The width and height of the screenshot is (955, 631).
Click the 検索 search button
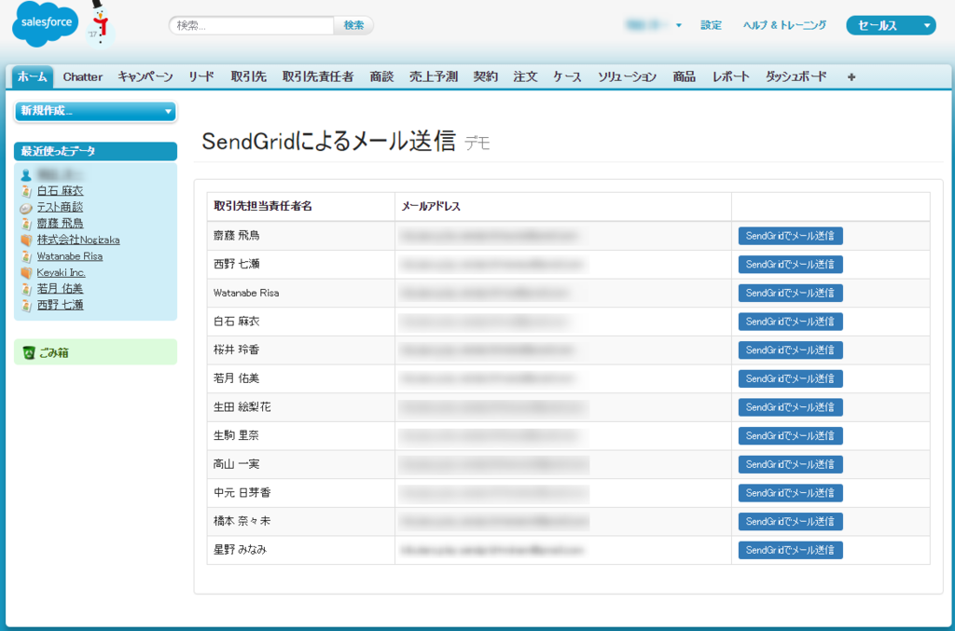(353, 25)
